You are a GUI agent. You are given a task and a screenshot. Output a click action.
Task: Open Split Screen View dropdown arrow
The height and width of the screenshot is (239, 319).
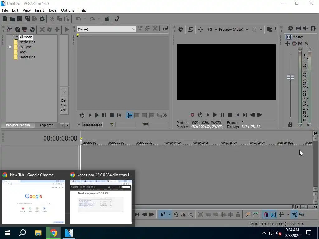coord(216,30)
